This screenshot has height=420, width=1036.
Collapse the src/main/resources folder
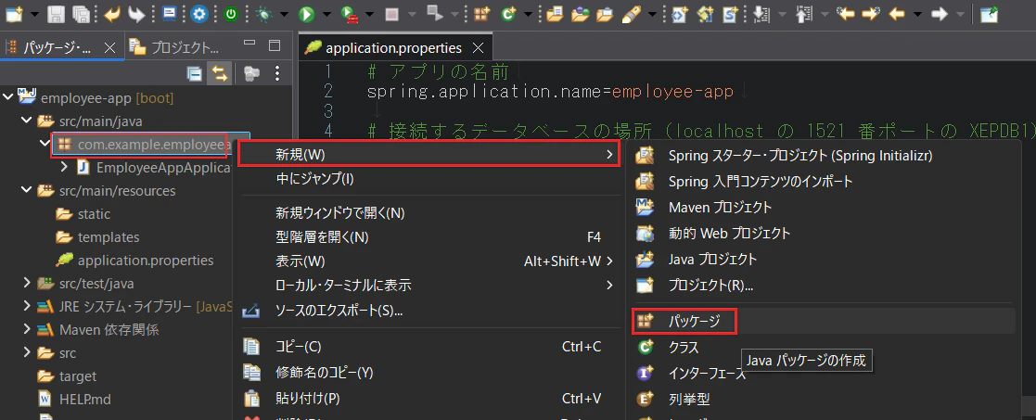point(26,190)
